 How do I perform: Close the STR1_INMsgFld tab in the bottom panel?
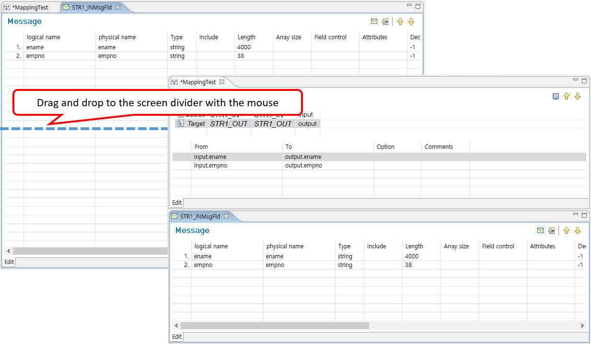(x=226, y=216)
